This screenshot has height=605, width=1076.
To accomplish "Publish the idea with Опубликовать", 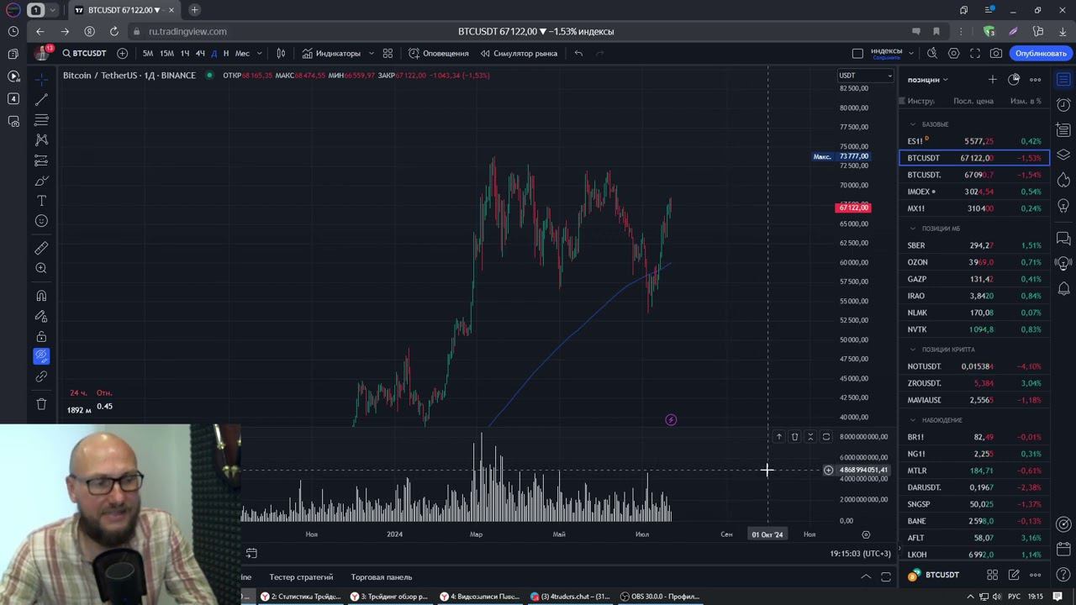I will point(1041,53).
